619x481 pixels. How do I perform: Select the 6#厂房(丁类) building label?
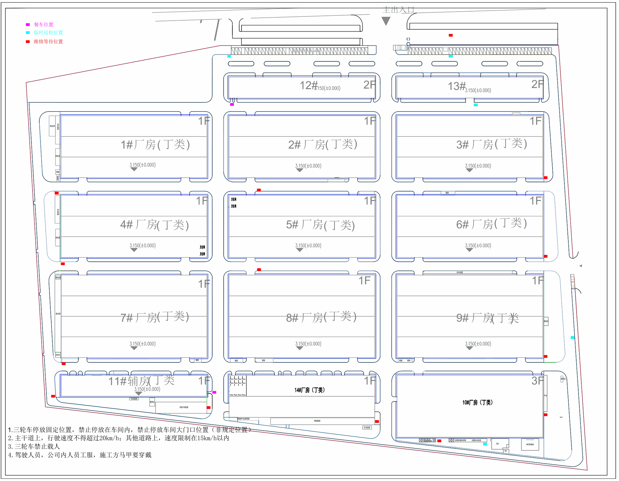point(491,224)
